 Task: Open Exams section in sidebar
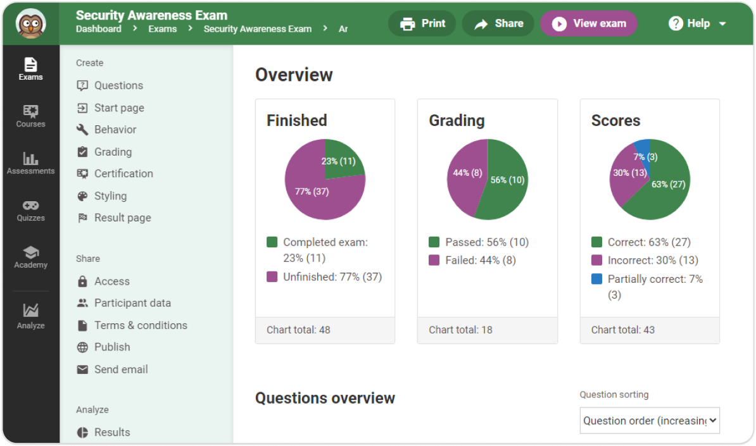31,69
